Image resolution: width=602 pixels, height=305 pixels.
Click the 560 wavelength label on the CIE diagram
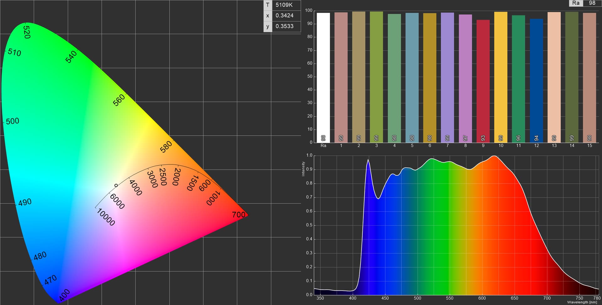coord(119,100)
